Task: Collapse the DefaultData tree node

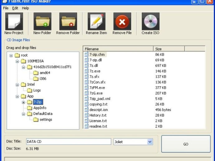Action: point(23,114)
